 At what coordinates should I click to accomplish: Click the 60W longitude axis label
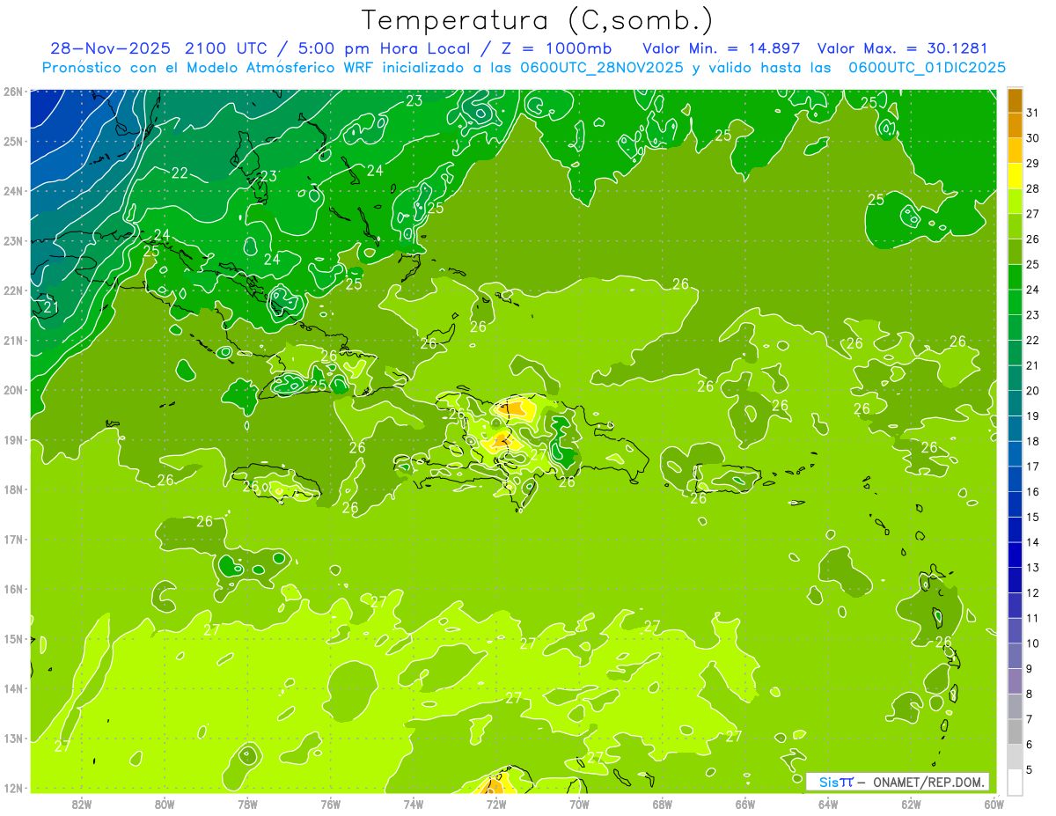pos(994,804)
